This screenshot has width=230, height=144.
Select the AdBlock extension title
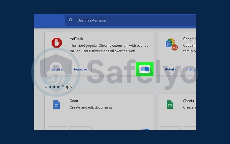pos(76,39)
